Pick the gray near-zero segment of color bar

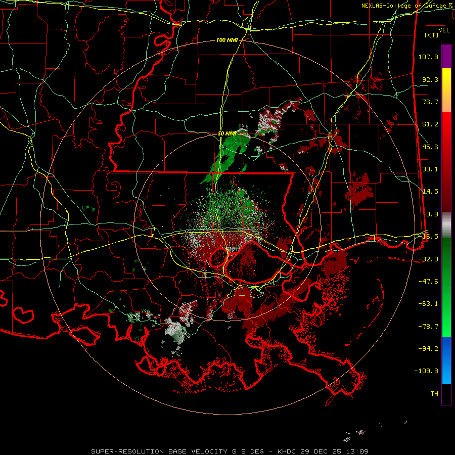[446, 225]
